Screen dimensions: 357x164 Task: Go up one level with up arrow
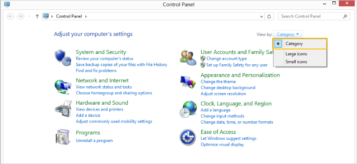click(x=37, y=16)
